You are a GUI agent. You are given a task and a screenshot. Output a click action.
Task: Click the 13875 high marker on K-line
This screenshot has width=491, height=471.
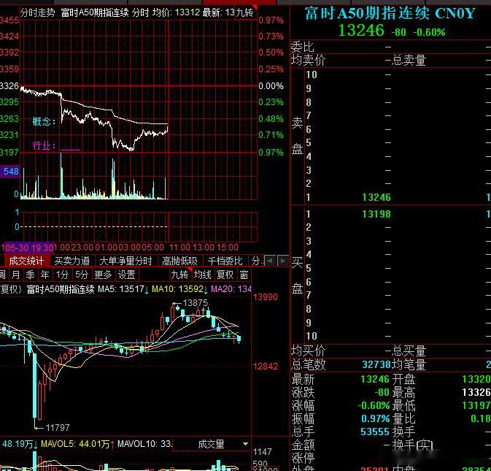coord(195,303)
